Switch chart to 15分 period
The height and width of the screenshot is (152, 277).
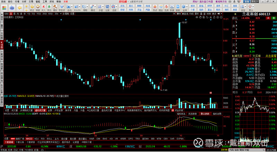39,14
